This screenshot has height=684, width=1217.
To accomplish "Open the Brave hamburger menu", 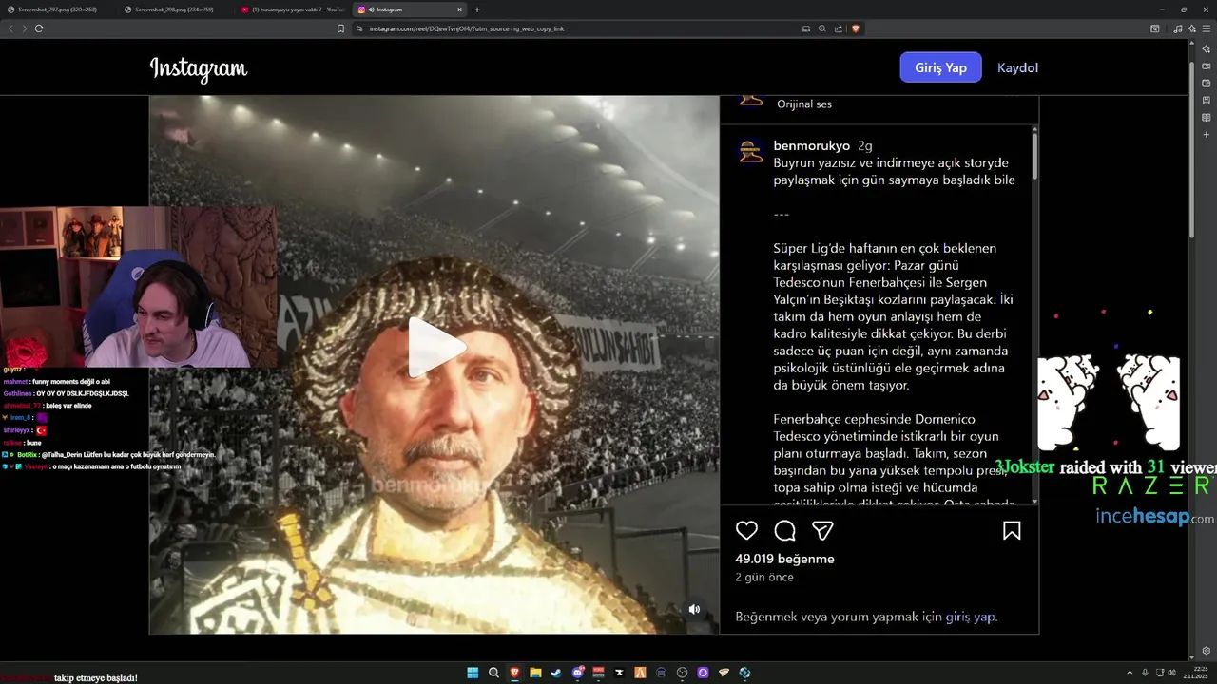I will [x=1207, y=28].
